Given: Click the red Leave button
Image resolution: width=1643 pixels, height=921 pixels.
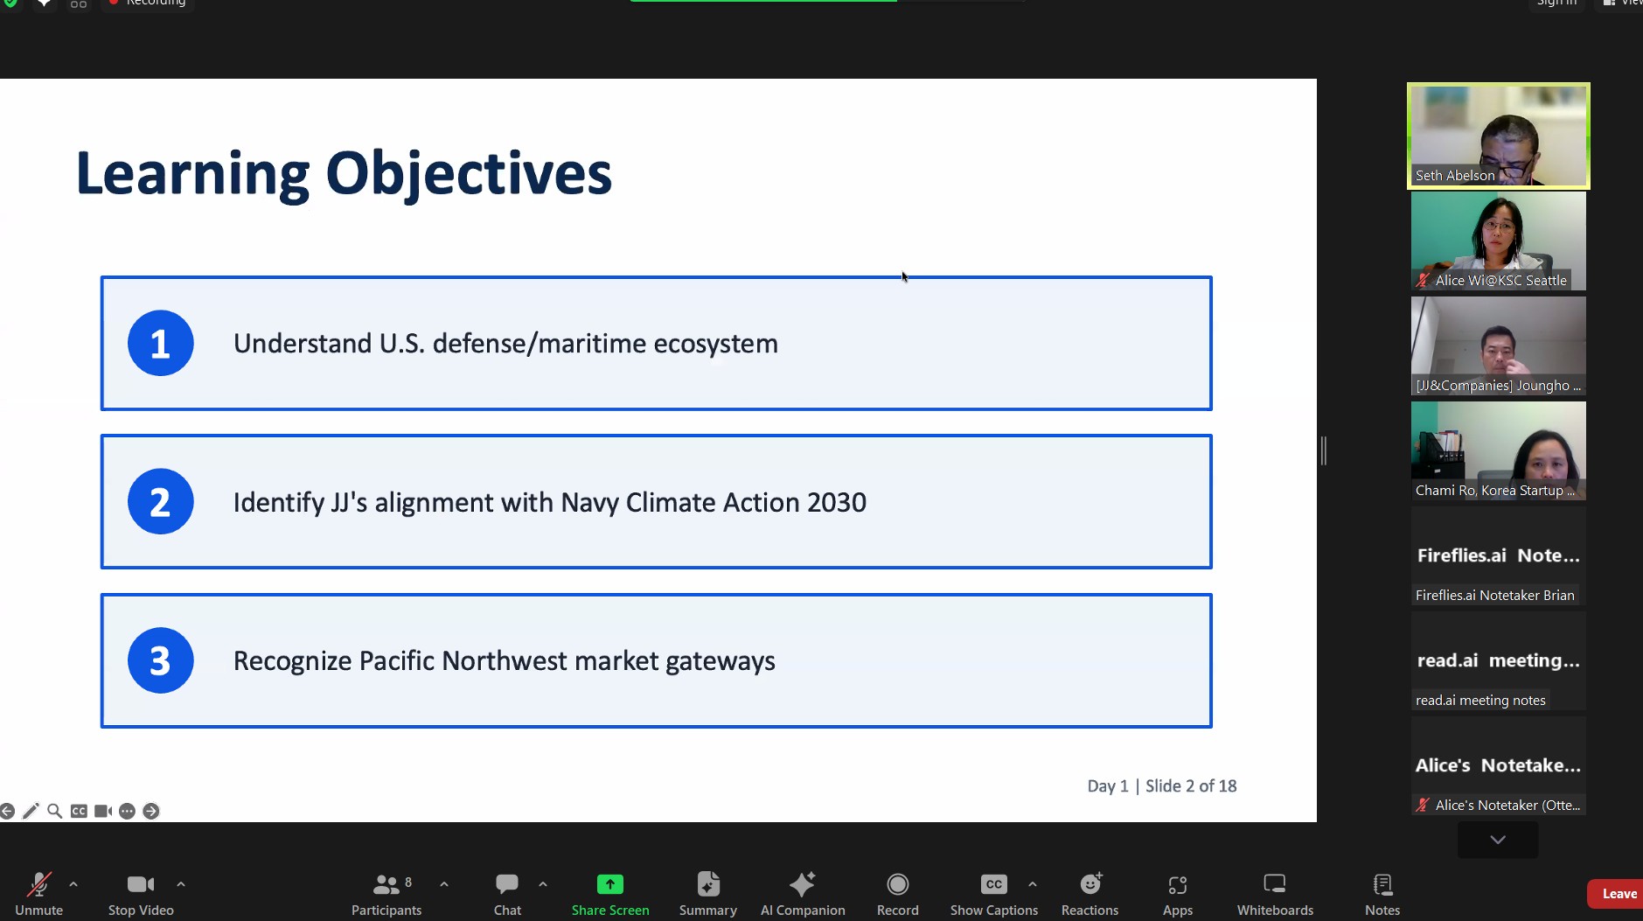Looking at the screenshot, I should tap(1618, 893).
